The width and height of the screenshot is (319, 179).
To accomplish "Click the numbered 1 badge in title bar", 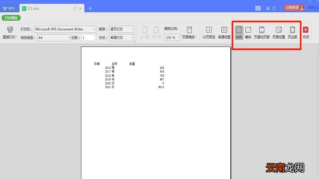I will (258, 8).
